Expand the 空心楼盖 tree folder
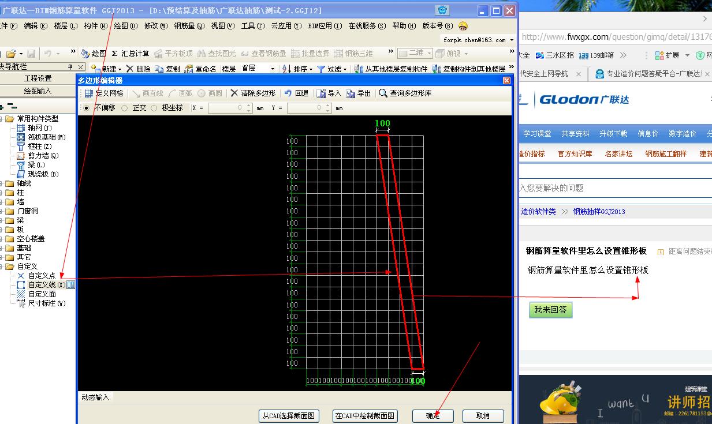The width and height of the screenshot is (712, 424). [x=2, y=239]
